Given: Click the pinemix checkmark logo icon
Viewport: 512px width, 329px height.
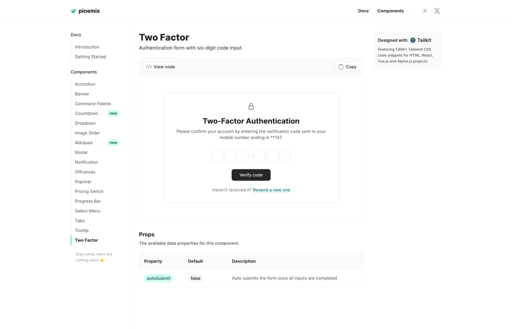Looking at the screenshot, I should tap(74, 11).
